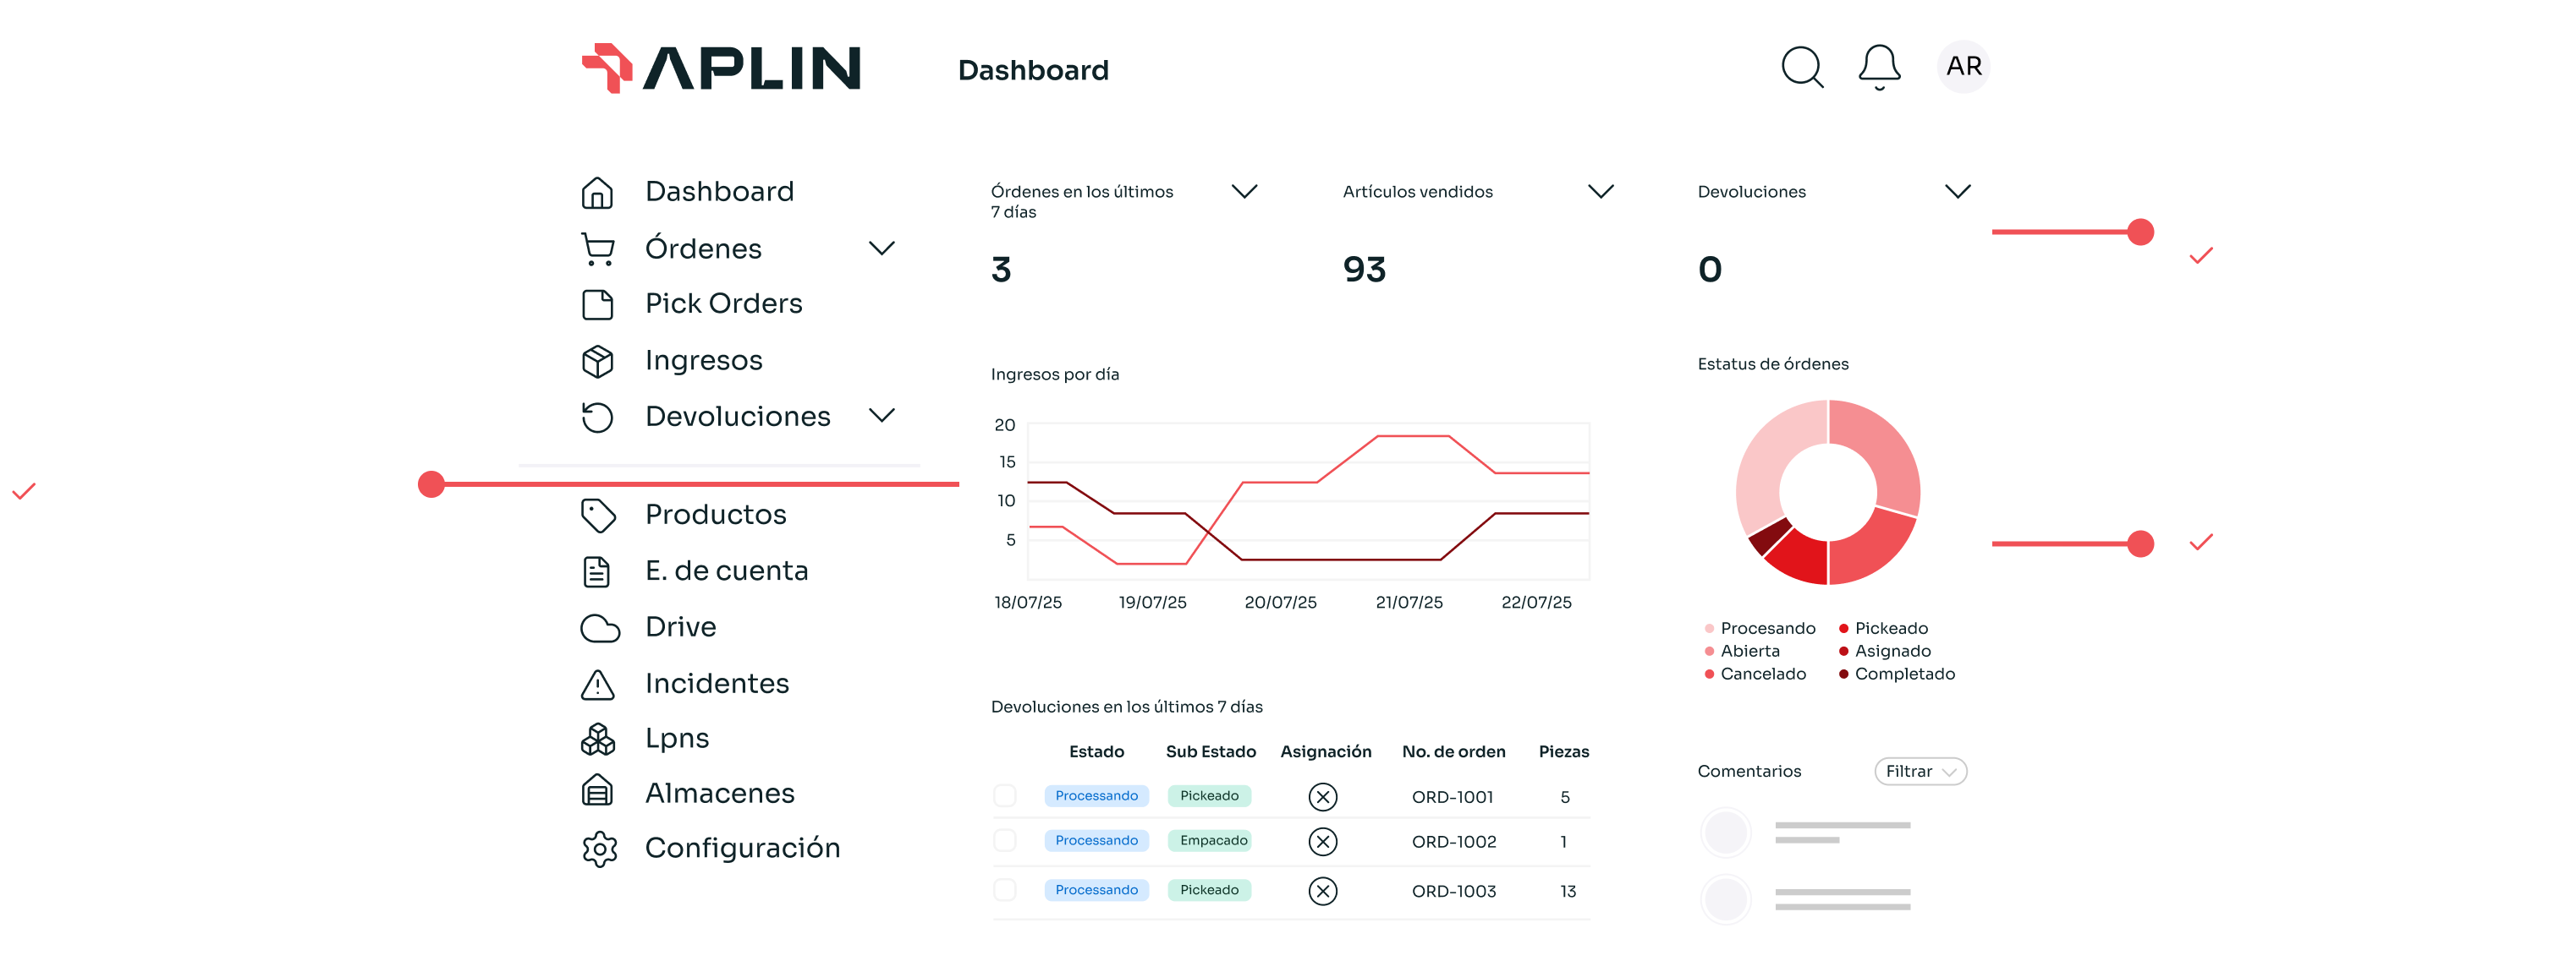Viewport: 2576px width, 961px height.
Task: Open order link ORD-1002
Action: [1453, 842]
